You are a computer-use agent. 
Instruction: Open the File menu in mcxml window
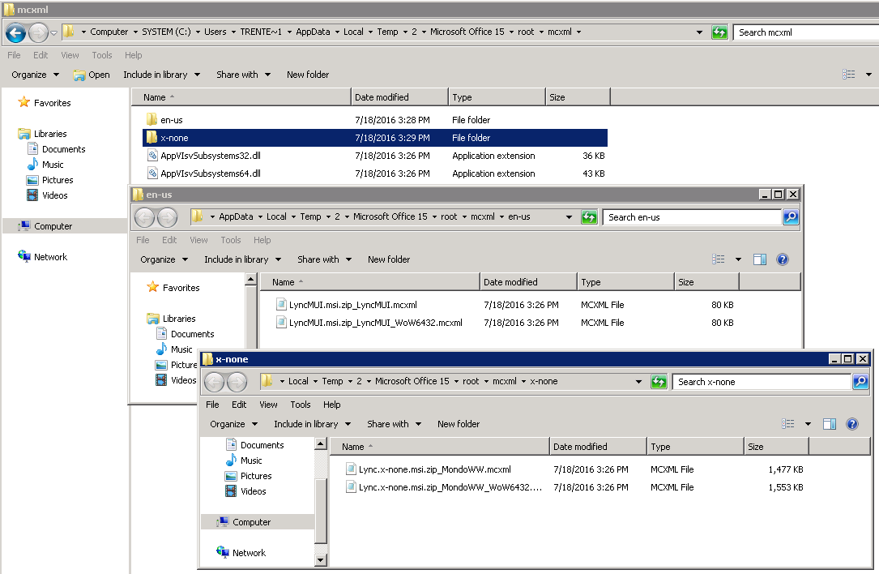click(x=14, y=55)
